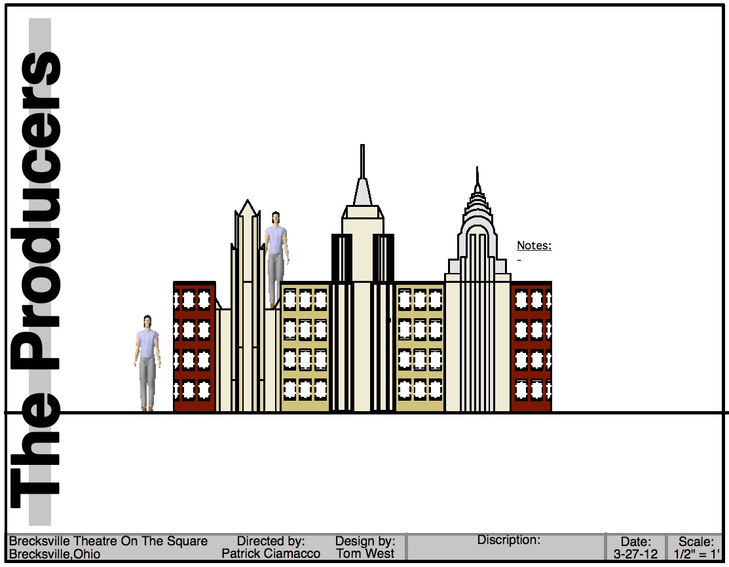This screenshot has height=567, width=729.
Task: Select the date value "3-27-12"
Action: click(635, 554)
